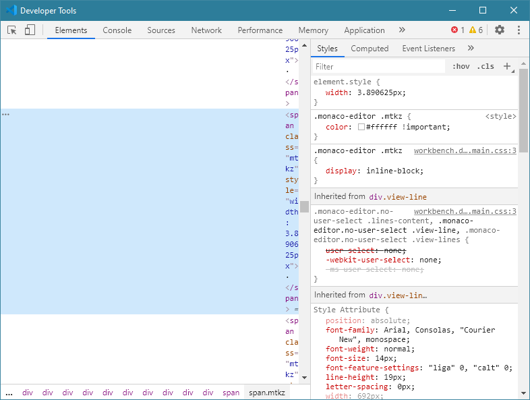Activate the inspect element picker icon
This screenshot has height=400, width=530.
tap(12, 30)
